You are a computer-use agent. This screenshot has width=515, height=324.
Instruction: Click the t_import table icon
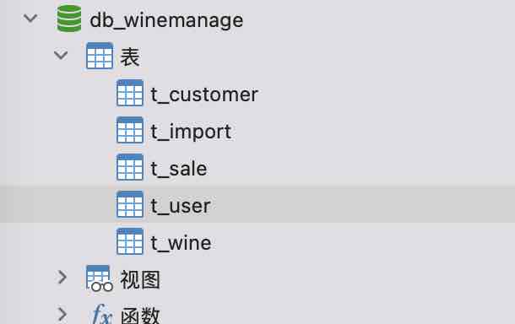130,130
